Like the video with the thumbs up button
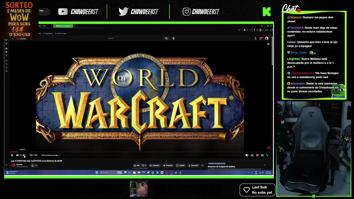Image resolution: width=354 pixels, height=199 pixels. click(x=137, y=166)
